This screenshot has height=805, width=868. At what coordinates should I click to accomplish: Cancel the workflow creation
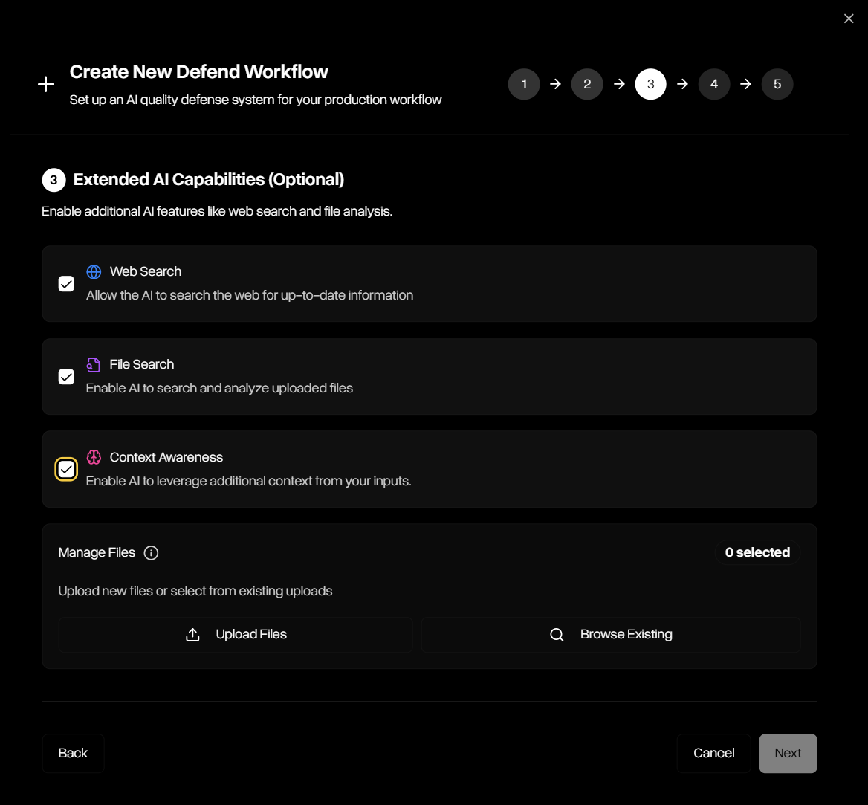pos(713,753)
